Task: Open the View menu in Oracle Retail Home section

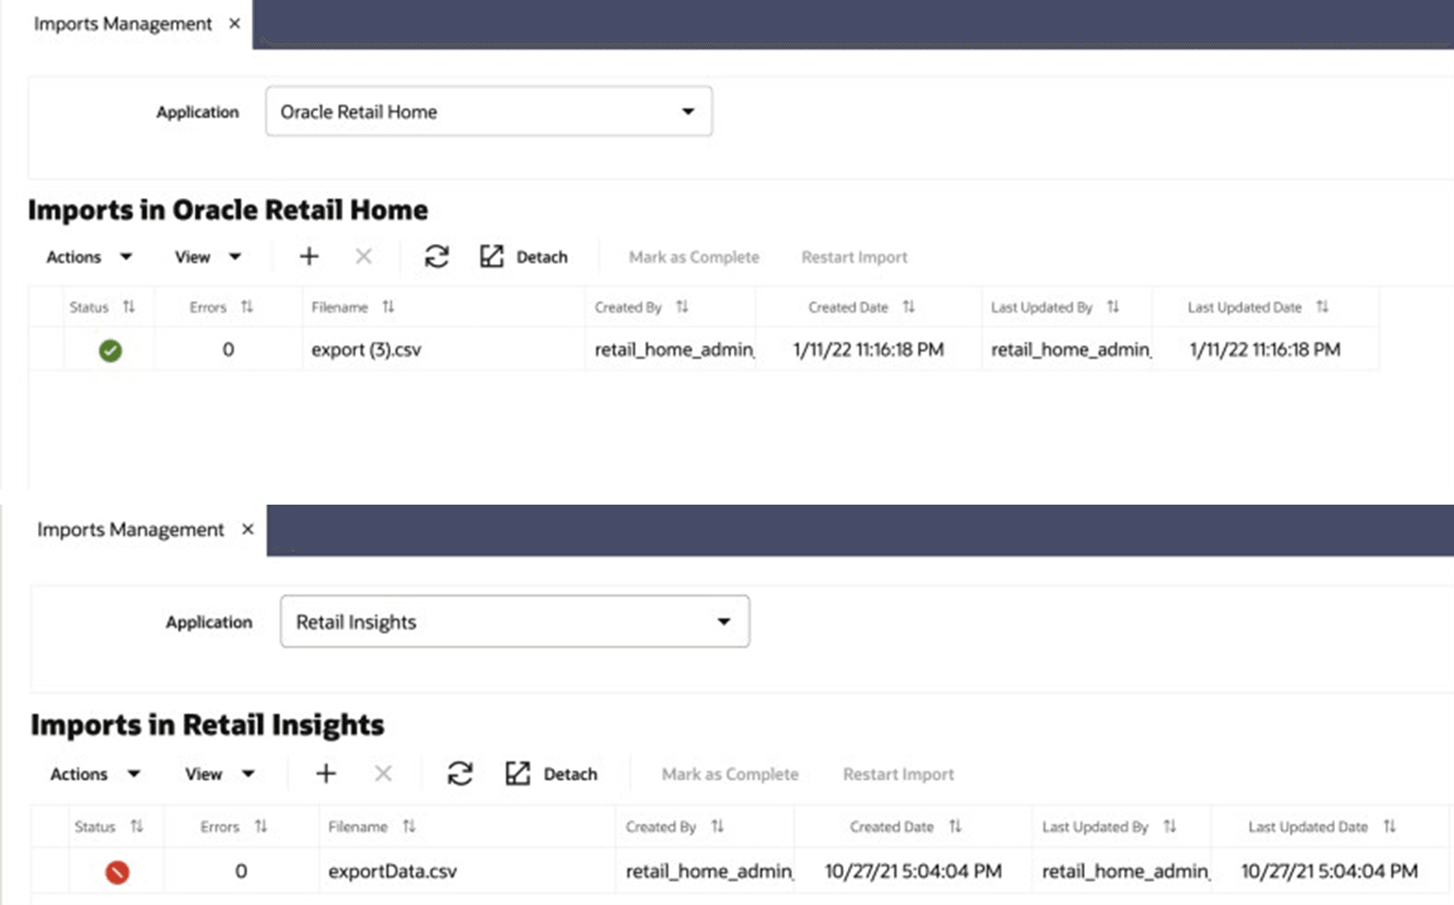Action: click(x=208, y=257)
